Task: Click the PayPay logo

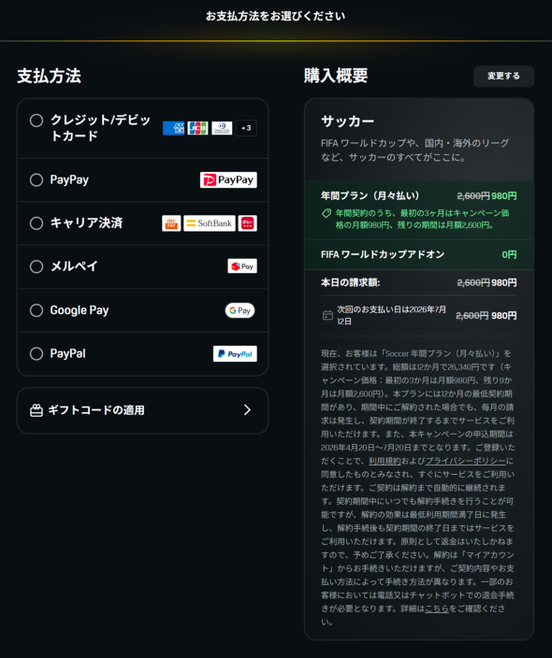Action: tap(228, 180)
